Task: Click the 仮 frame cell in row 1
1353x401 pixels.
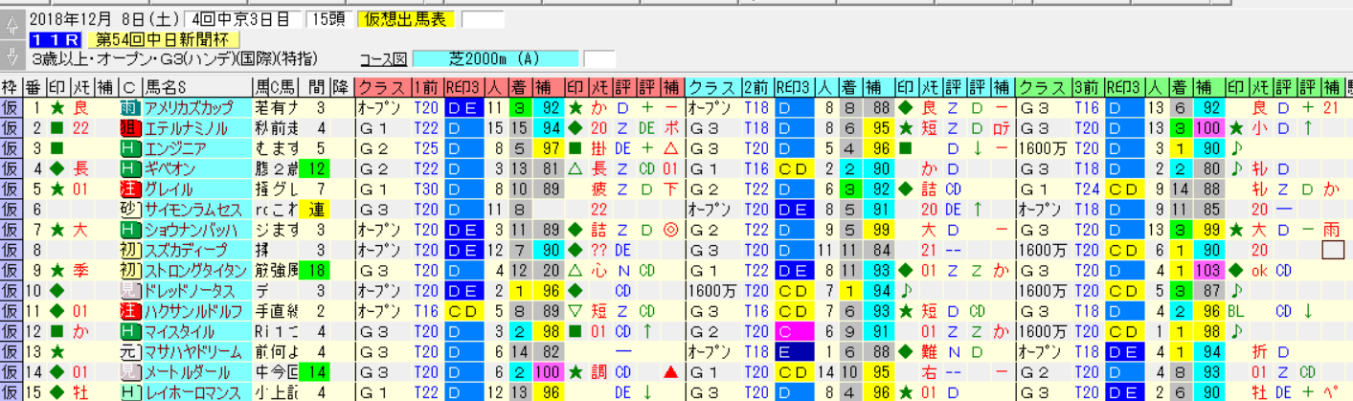Action: point(11,107)
